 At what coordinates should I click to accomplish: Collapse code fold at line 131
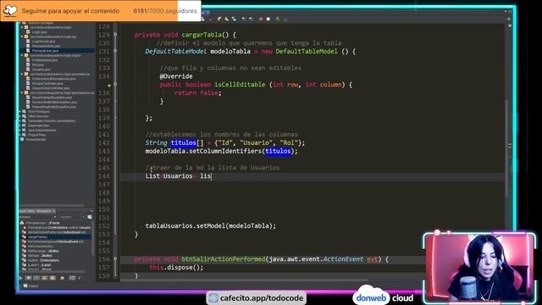(x=115, y=51)
